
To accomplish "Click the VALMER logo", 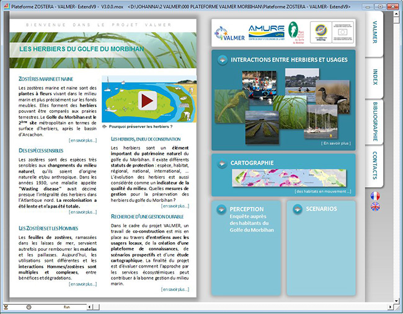I will pos(229,33).
